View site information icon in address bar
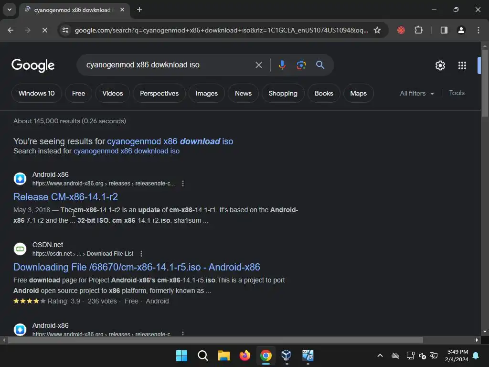This screenshot has width=489, height=367. (x=65, y=30)
